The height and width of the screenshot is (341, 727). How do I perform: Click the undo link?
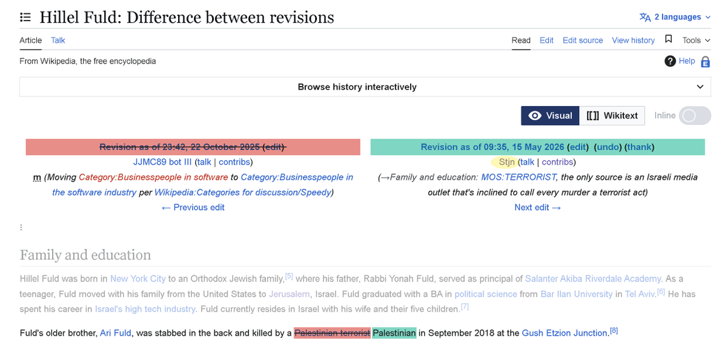pos(608,147)
